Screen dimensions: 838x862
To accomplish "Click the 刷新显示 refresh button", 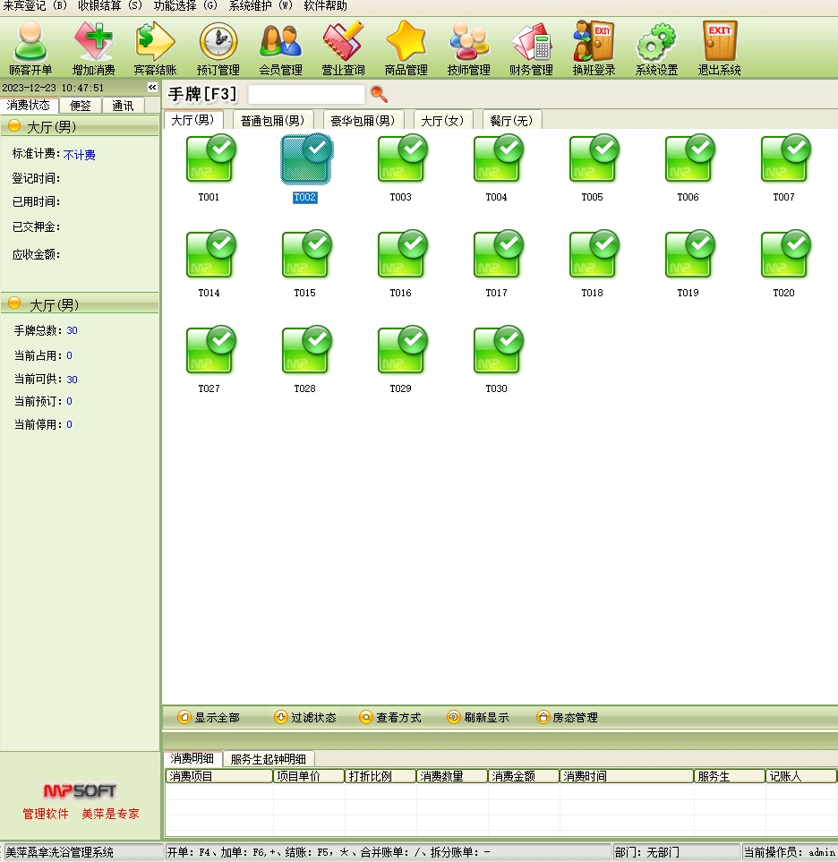I will pos(479,718).
